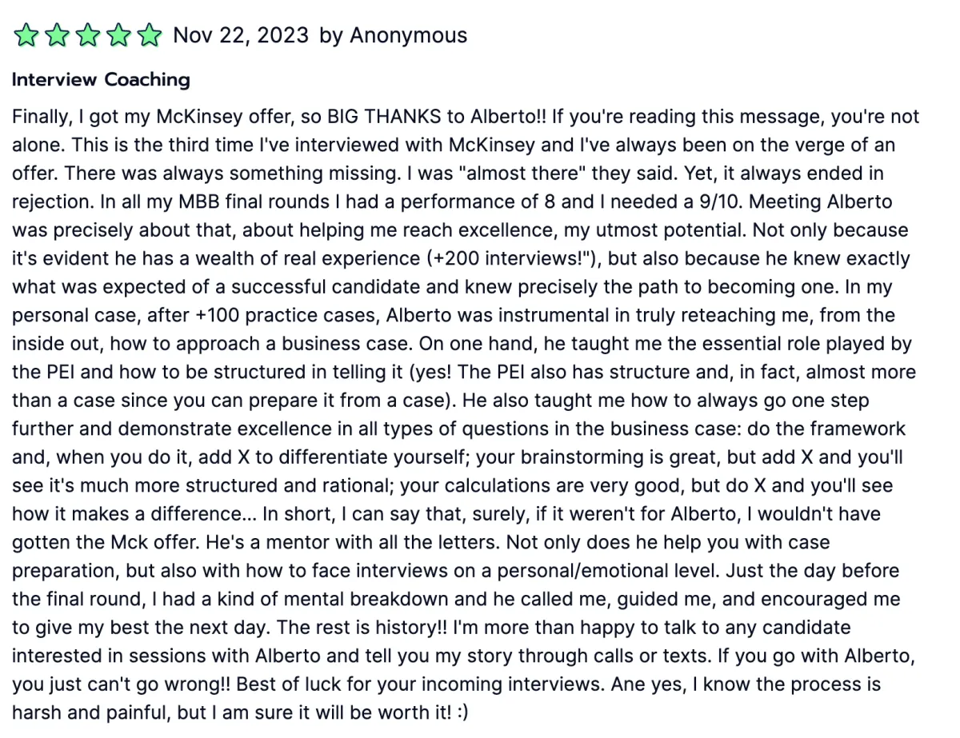Viewport: 960px width, 738px height.
Task: Click the first green rating star
Action: 26,36
